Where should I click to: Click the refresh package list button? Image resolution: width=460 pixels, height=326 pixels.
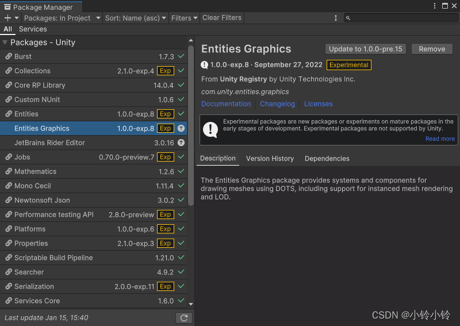point(184,318)
